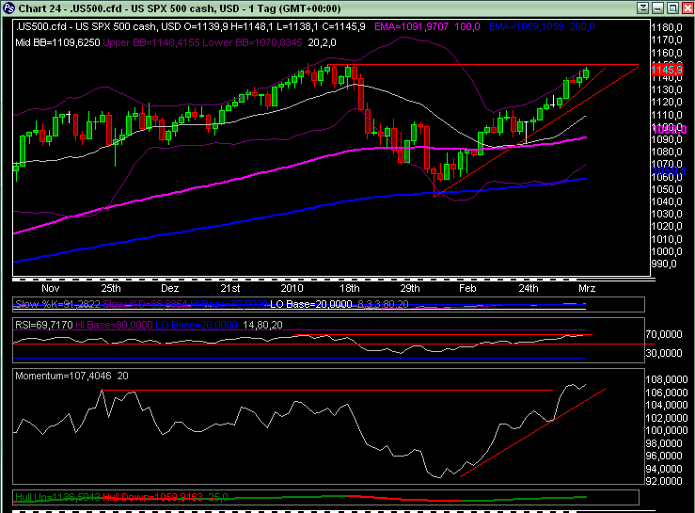Roll up the chart window with the shade button
This screenshot has height=513, width=695.
pyautogui.click(x=642, y=8)
